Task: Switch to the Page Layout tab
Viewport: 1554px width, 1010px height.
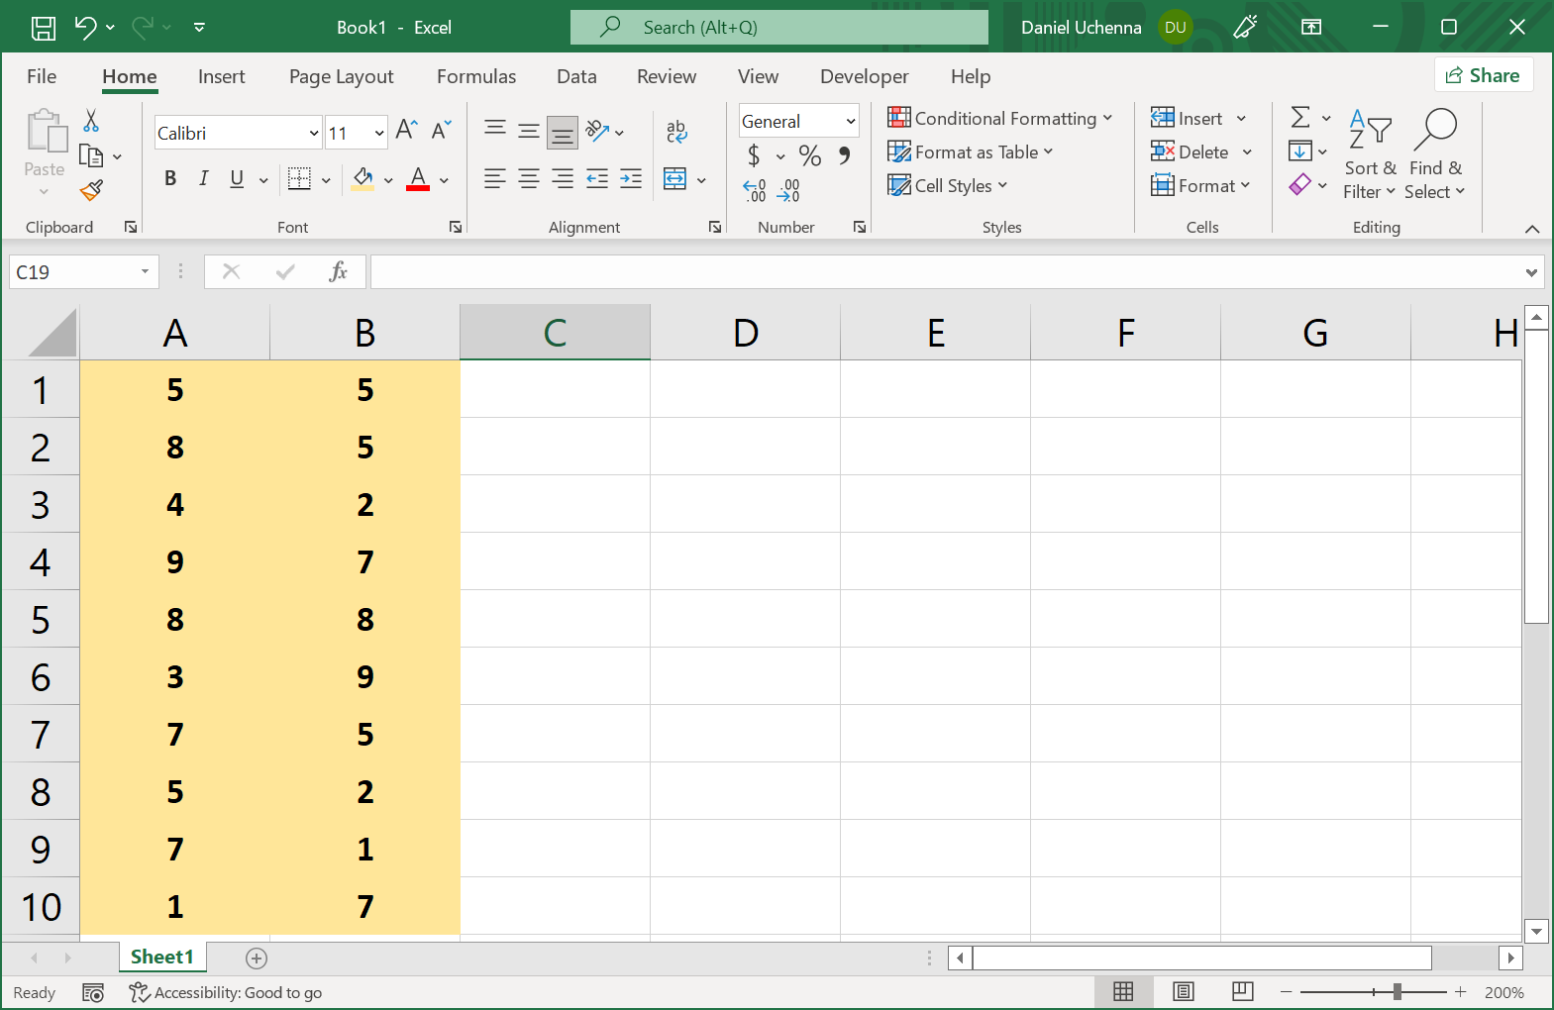Action: tap(341, 76)
